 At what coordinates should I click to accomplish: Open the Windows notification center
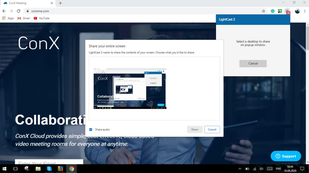pos(302,169)
